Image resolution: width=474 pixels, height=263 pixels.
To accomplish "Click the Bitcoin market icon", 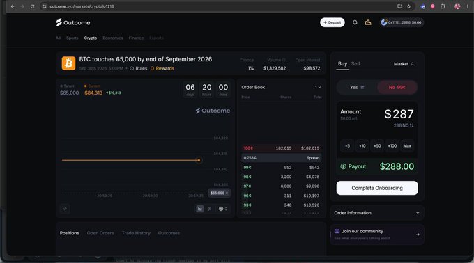I will coord(68,63).
